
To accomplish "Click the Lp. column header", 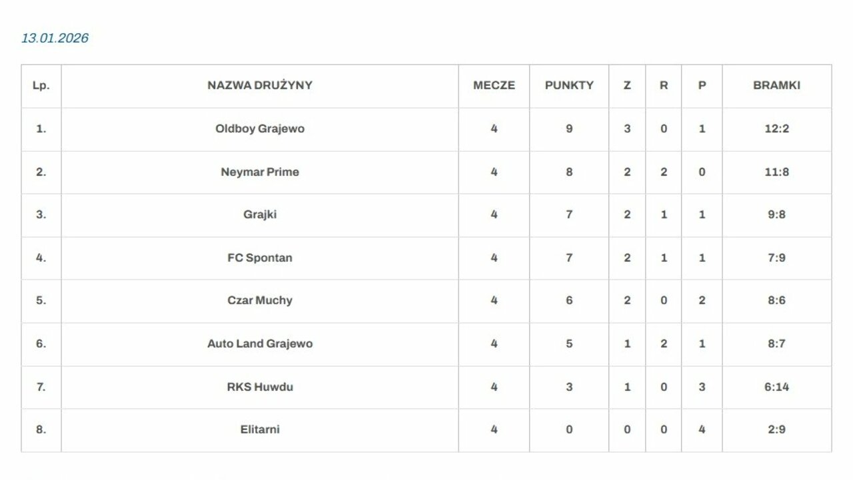I will click(x=41, y=85).
